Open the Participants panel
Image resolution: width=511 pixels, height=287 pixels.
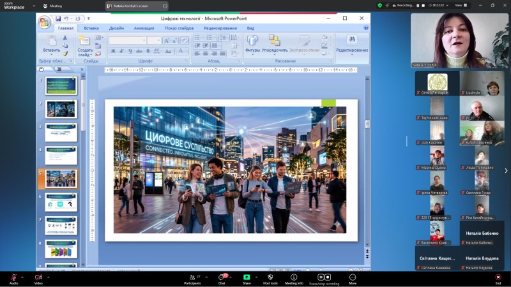tap(192, 277)
